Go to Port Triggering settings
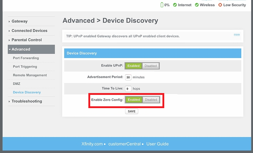The height and width of the screenshot is (153, 253). (25, 67)
